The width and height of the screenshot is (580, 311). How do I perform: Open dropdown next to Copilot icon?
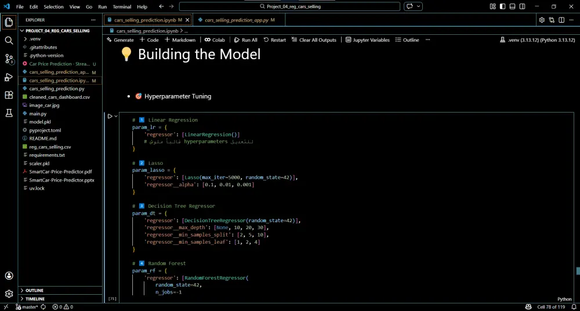[x=418, y=6]
